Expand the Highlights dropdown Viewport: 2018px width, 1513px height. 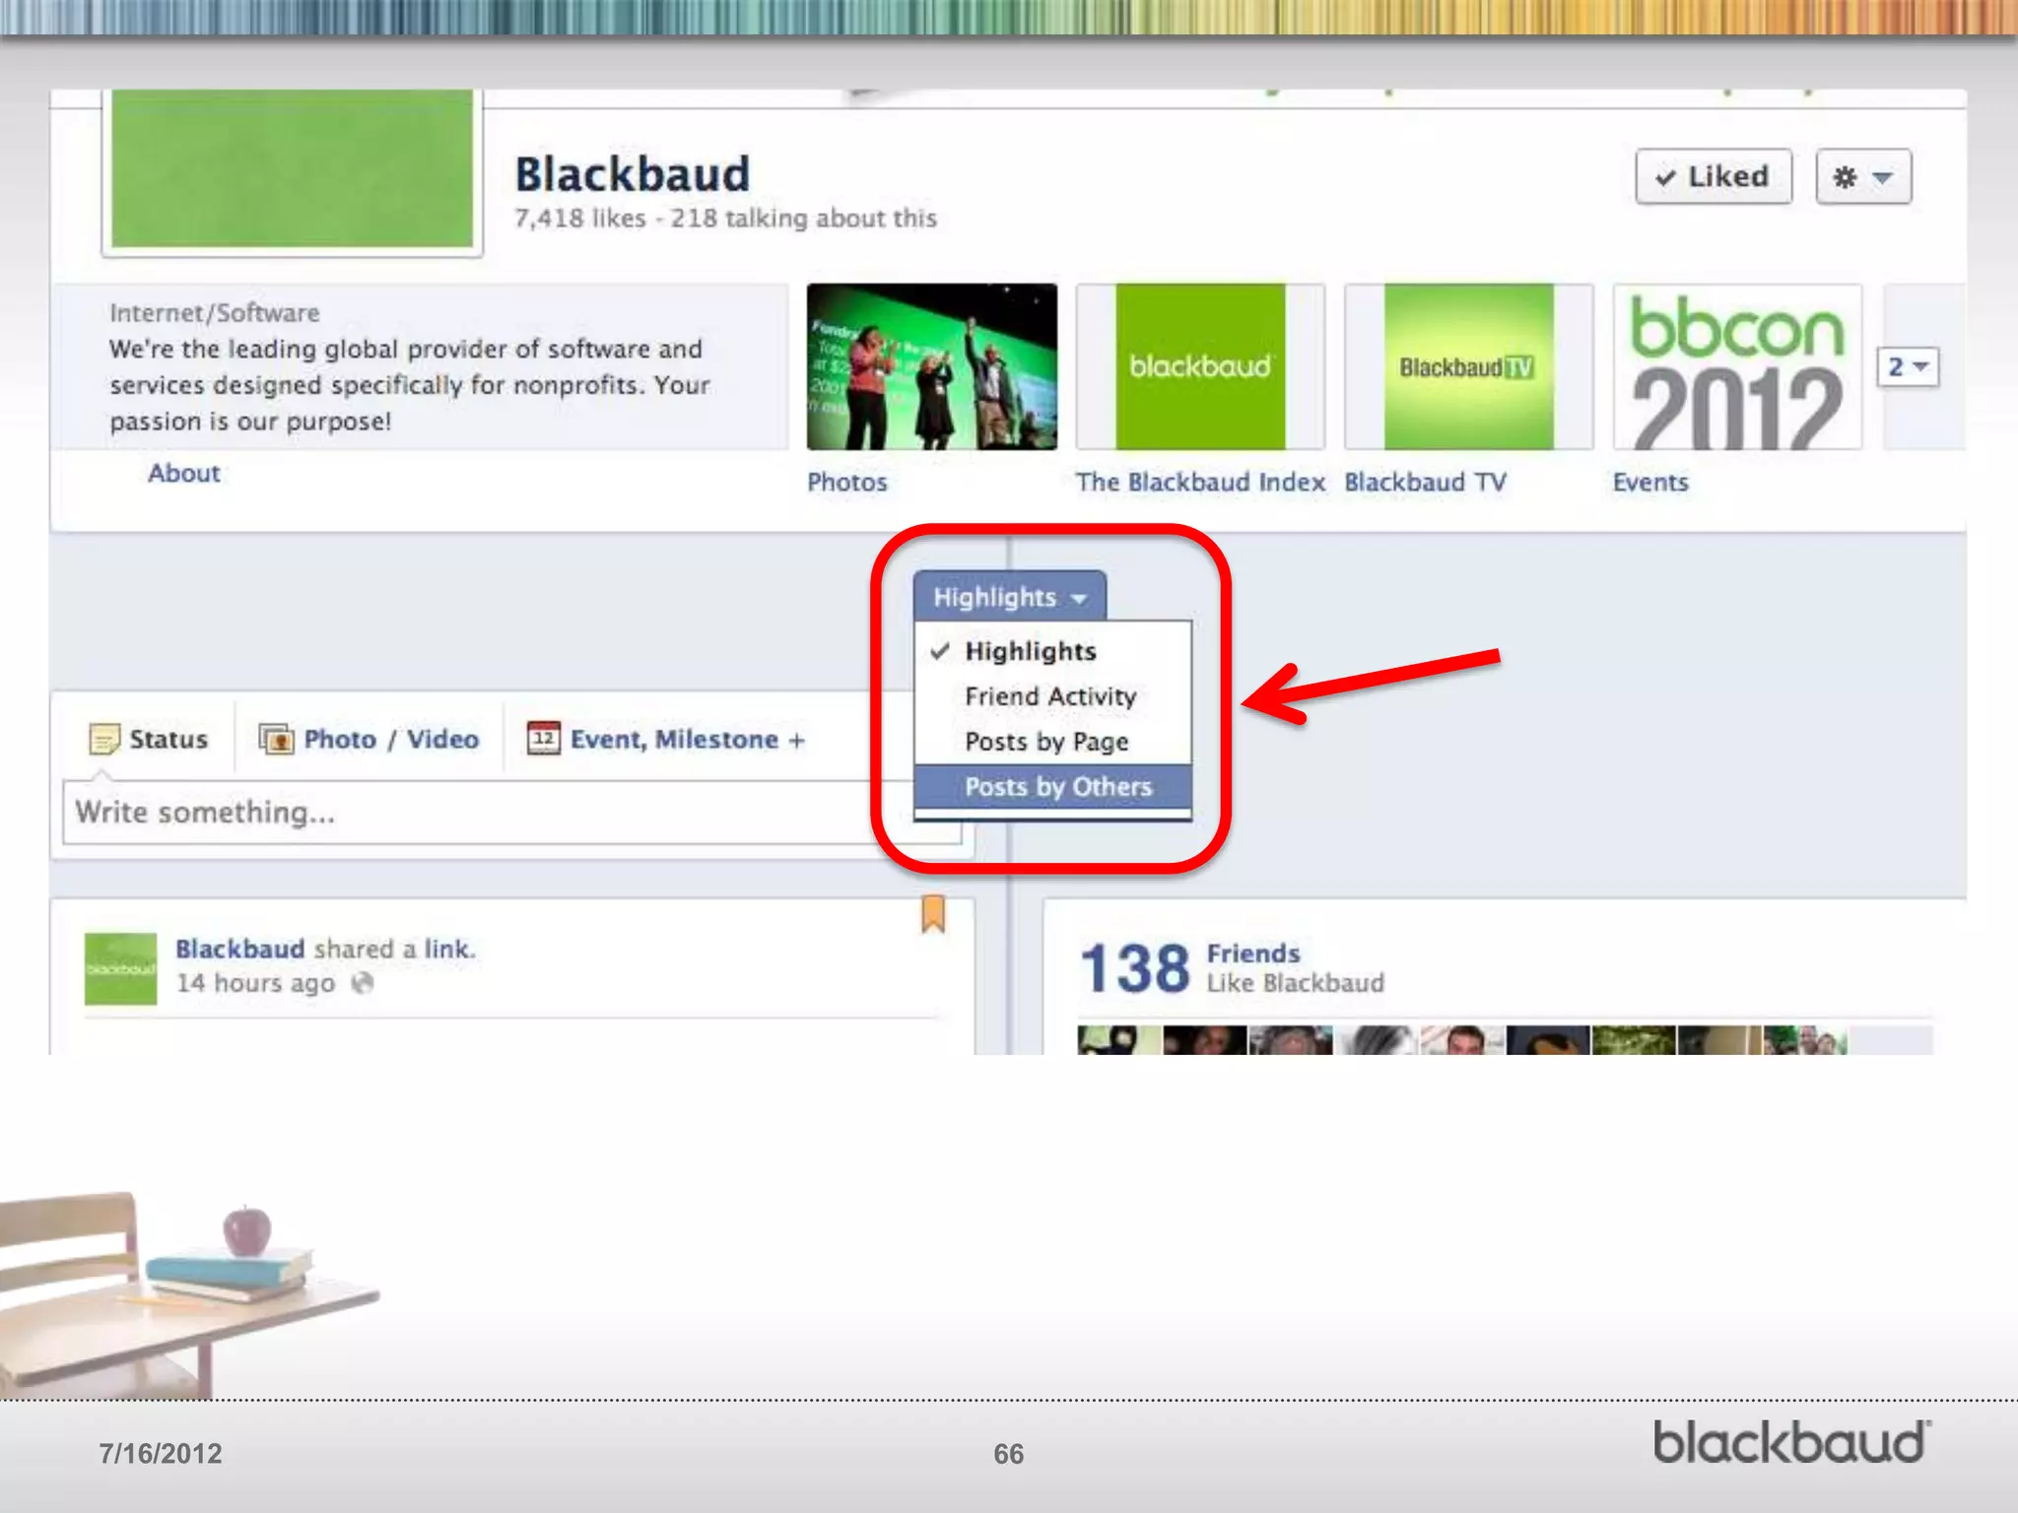(x=1009, y=597)
